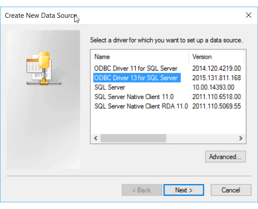Open the Advanced... options
Image resolution: width=258 pixels, height=209 pixels.
click(x=226, y=157)
